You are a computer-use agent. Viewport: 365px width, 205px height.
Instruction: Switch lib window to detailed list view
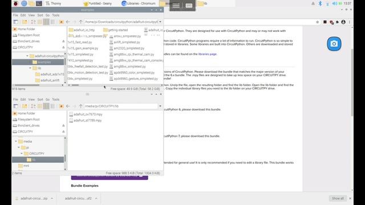[53, 106]
